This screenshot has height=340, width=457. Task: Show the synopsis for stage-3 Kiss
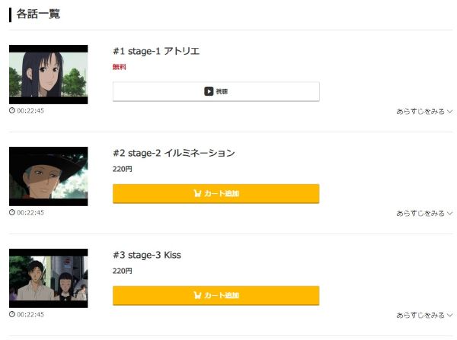pos(423,314)
